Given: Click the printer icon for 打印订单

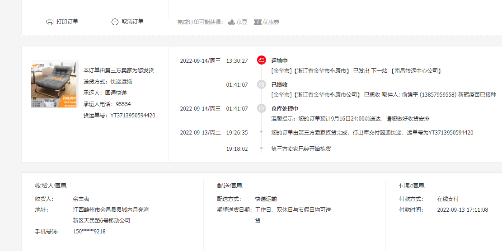Looking at the screenshot, I should tap(50, 22).
